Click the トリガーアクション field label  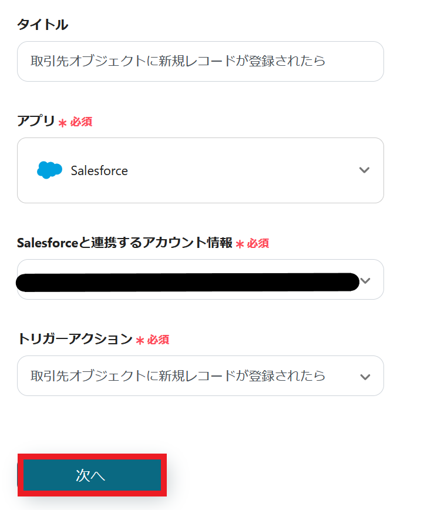click(x=75, y=339)
